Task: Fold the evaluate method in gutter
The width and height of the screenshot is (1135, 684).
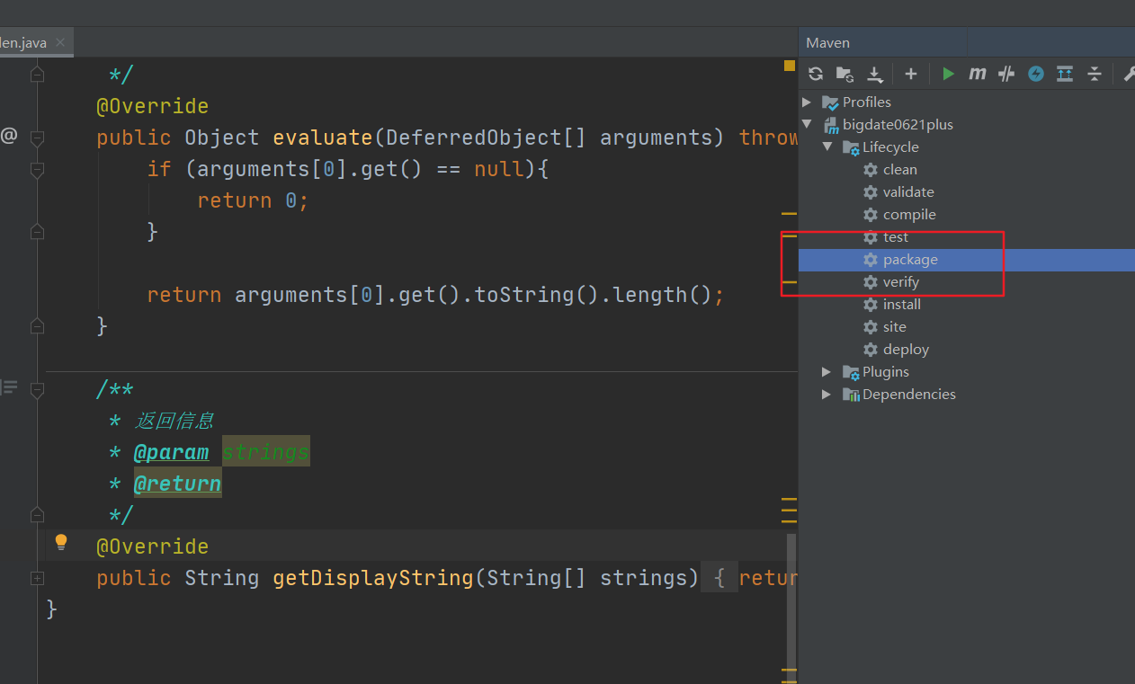Action: pos(37,138)
